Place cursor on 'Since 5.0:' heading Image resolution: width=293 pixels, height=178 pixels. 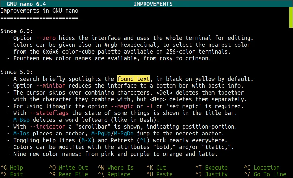(17, 72)
